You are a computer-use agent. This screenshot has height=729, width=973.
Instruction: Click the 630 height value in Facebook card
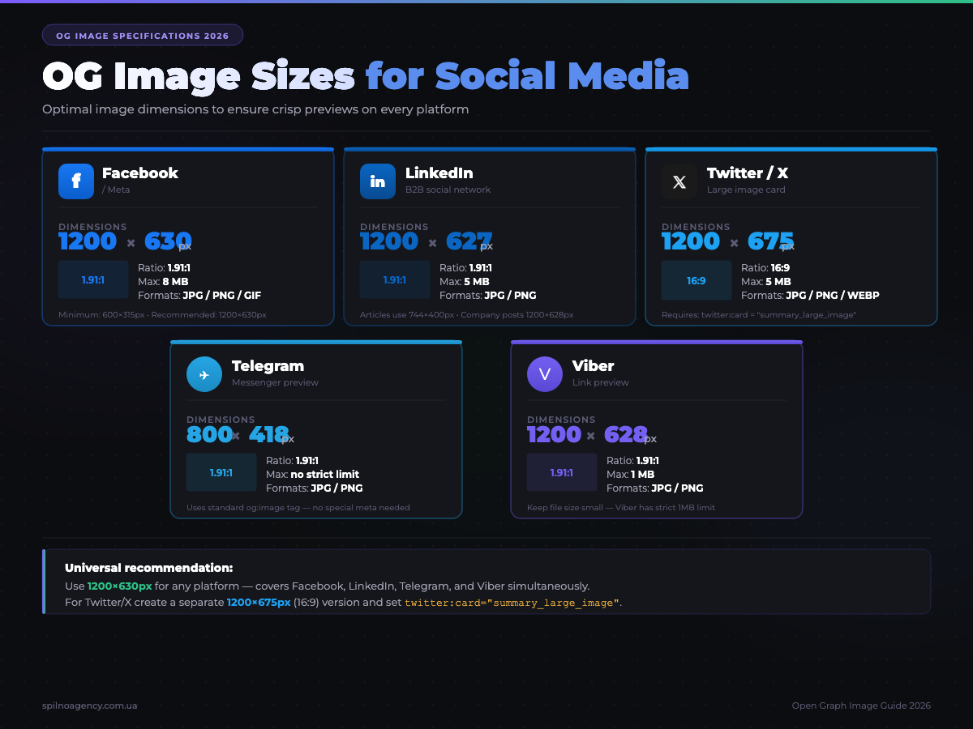point(168,241)
